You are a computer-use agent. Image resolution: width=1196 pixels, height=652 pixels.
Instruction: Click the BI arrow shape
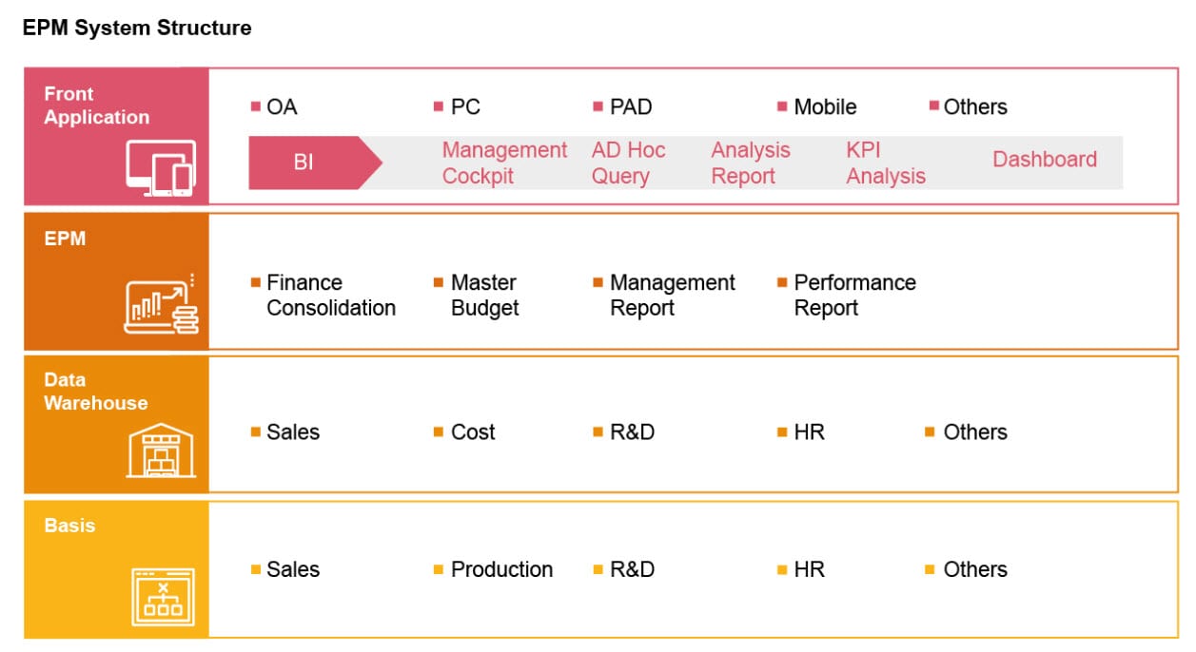tap(303, 162)
